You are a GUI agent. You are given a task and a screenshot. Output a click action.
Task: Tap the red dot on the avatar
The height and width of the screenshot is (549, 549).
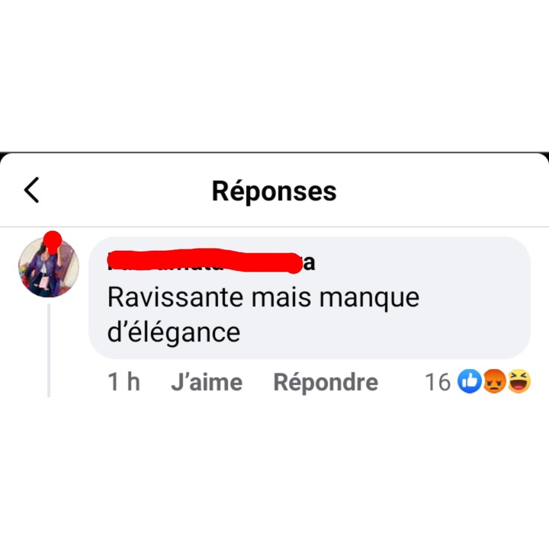coord(53,242)
